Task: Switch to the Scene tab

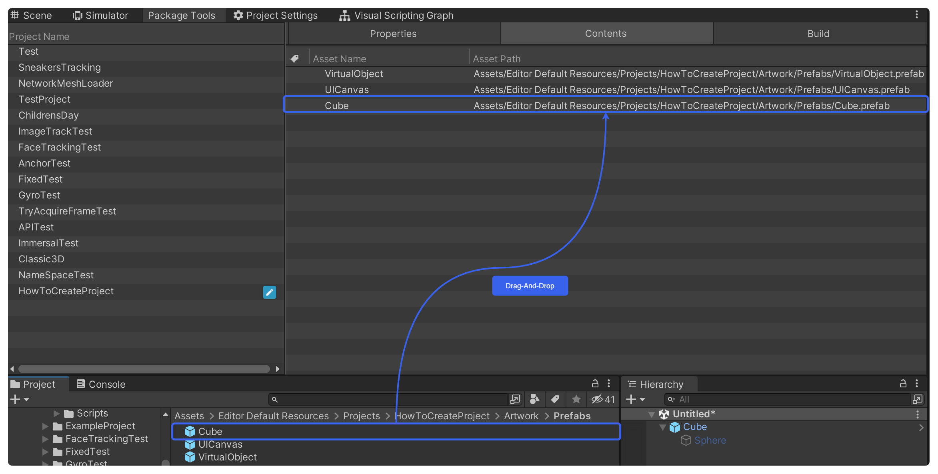Action: click(31, 15)
